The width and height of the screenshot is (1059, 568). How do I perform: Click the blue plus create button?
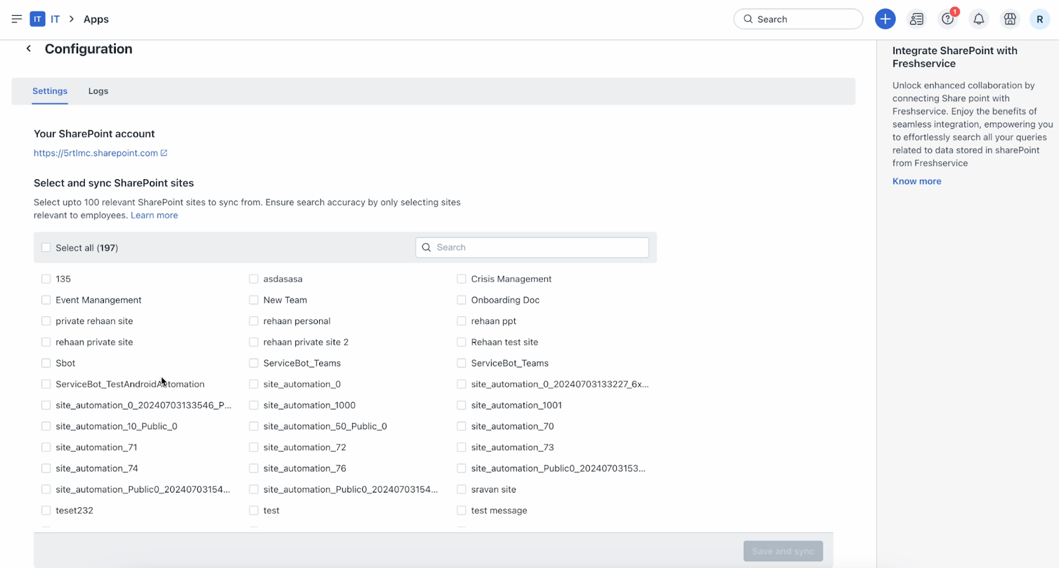pyautogui.click(x=885, y=19)
